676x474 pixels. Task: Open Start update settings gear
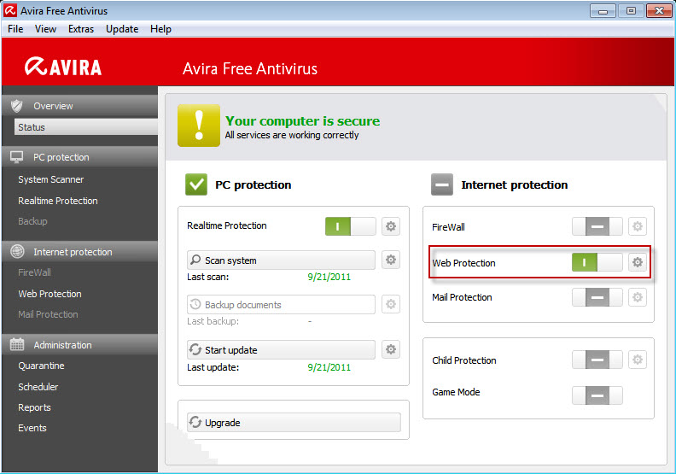[391, 349]
